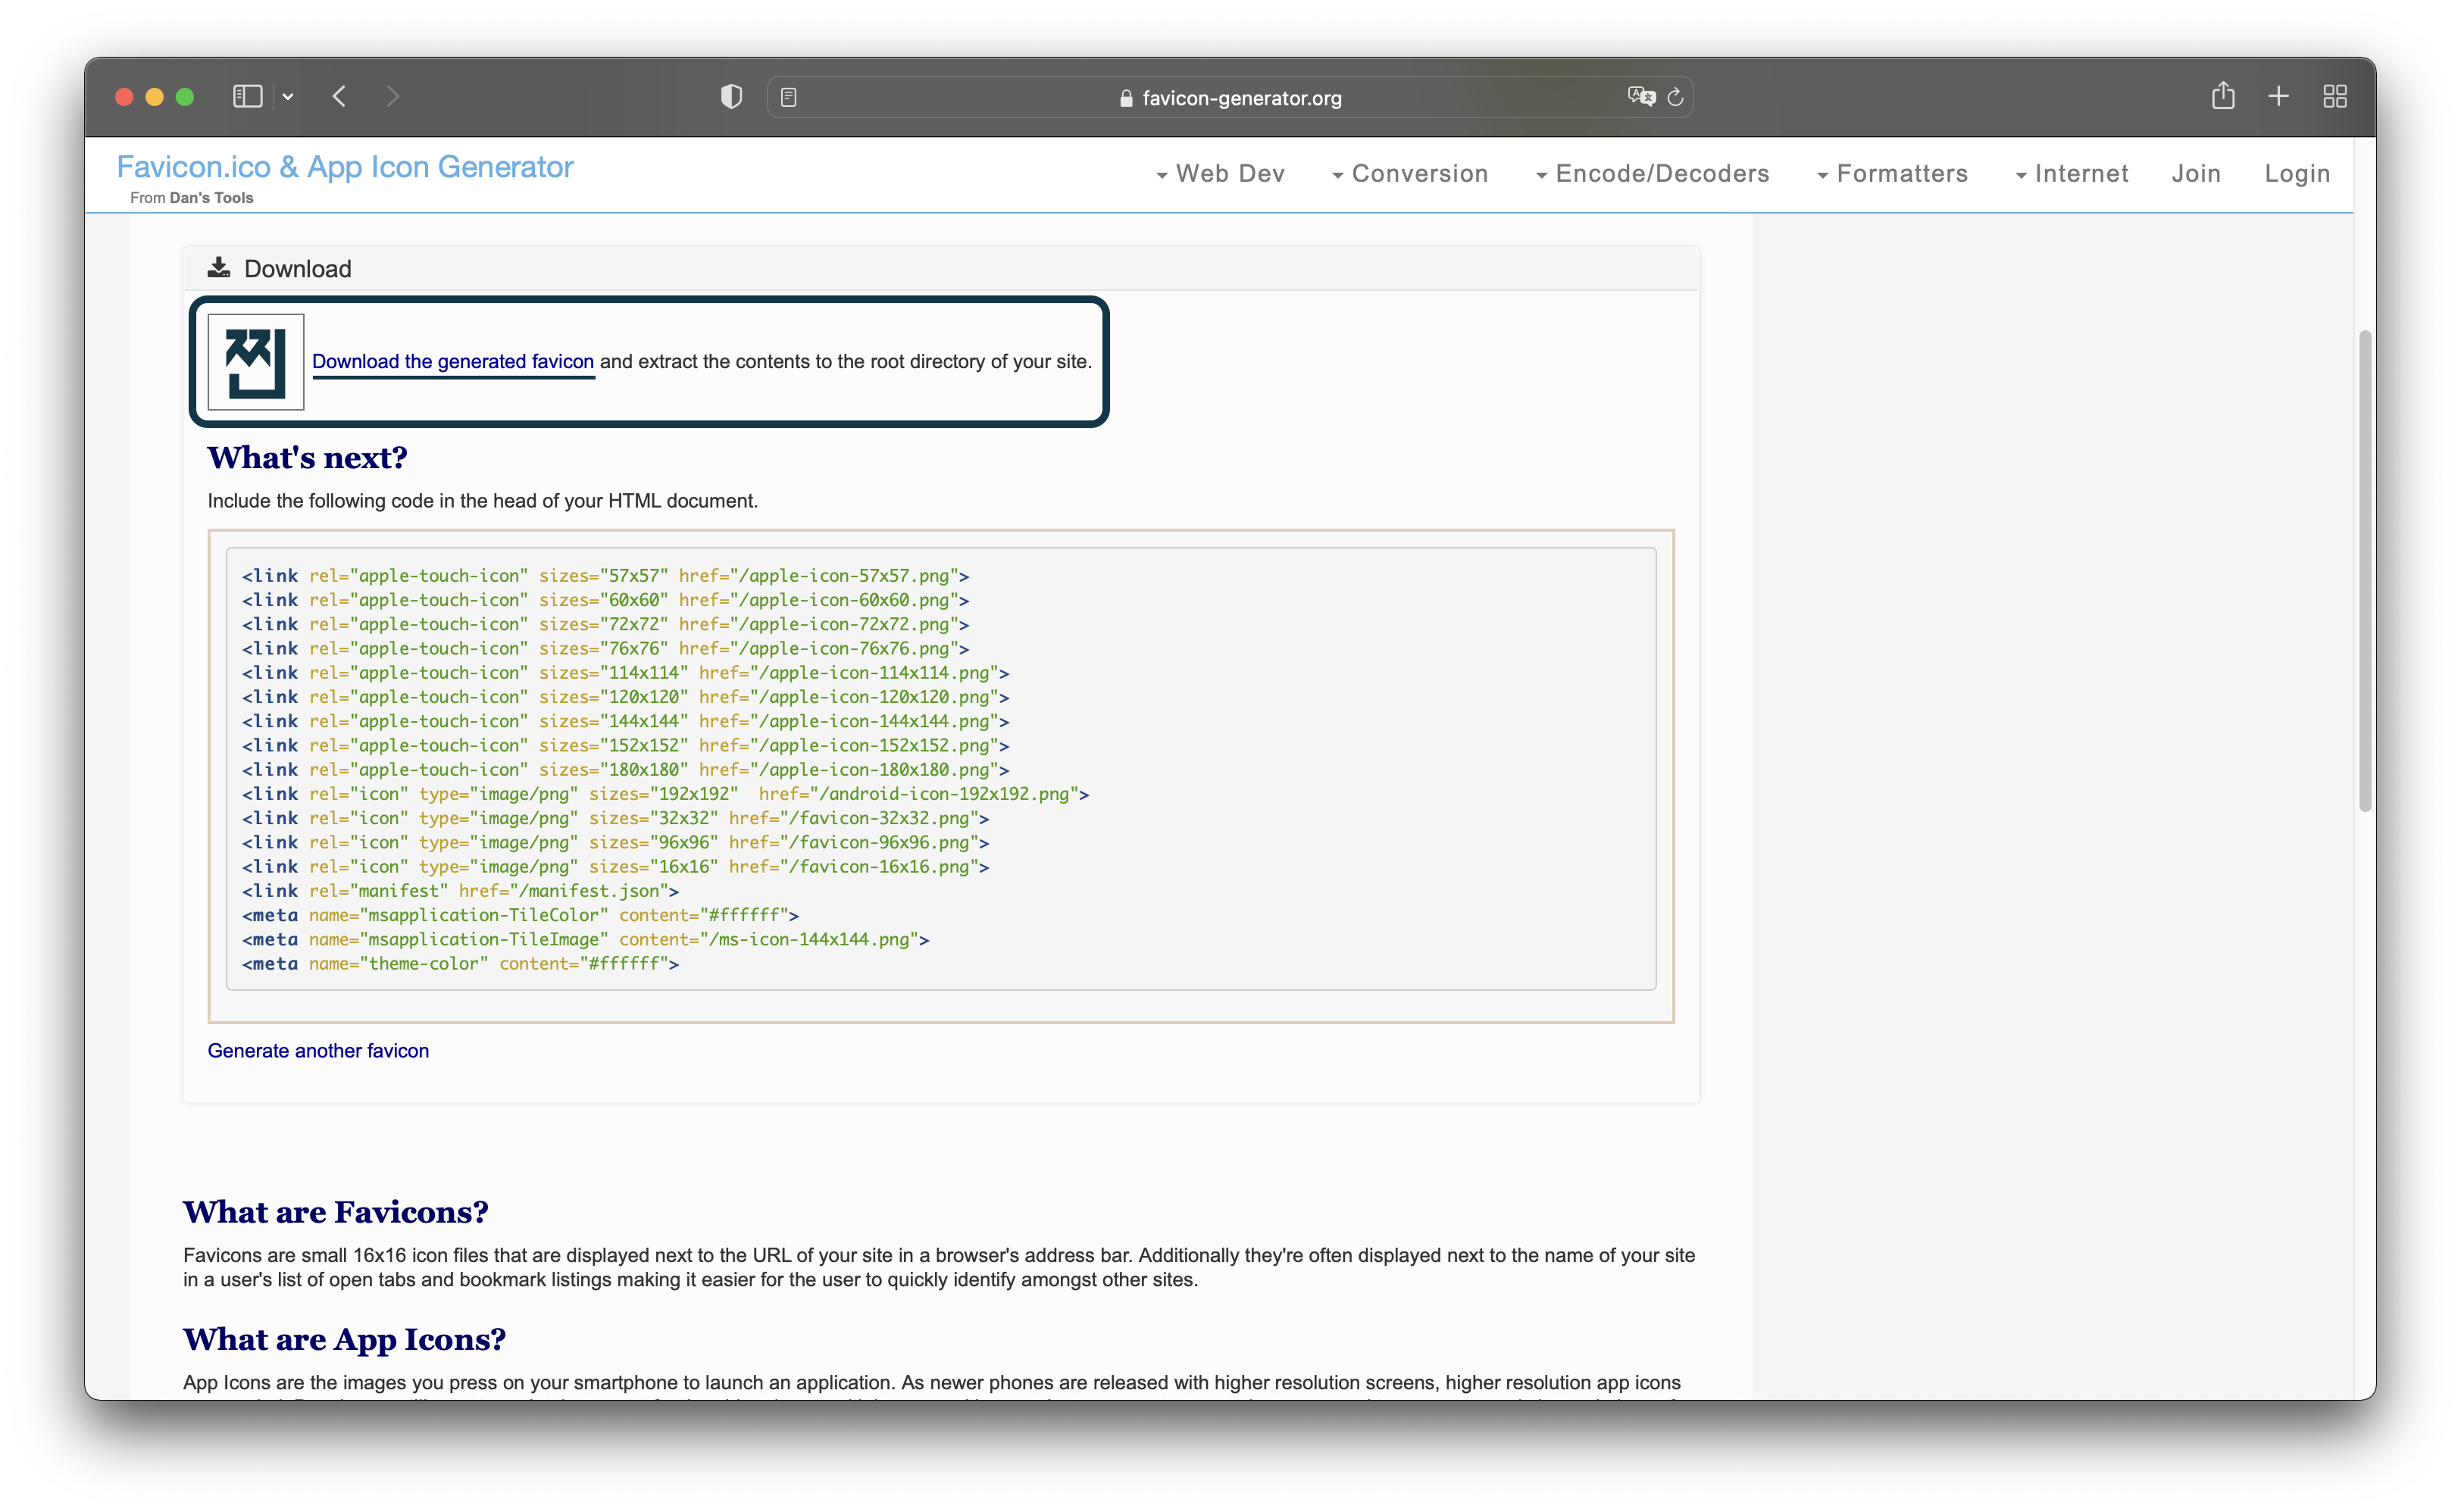
Task: Open the Encode/Decoders dropdown
Action: [x=1653, y=174]
